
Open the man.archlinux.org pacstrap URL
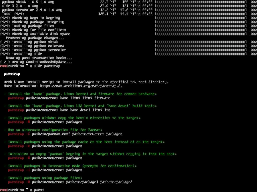tap(81, 86)
